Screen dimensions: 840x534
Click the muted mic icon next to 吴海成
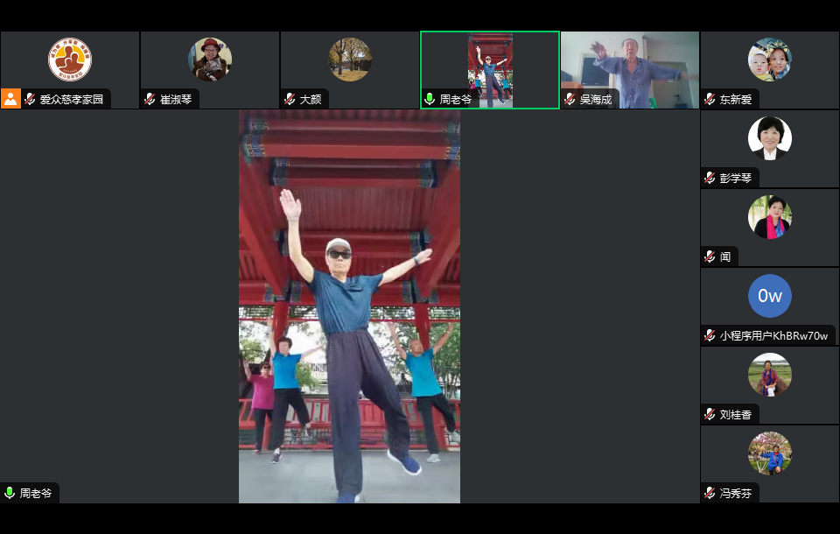click(x=570, y=100)
